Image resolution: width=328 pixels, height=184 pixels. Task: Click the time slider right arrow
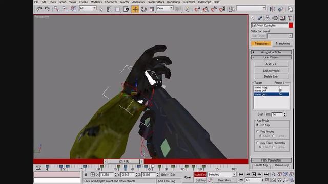tap(142, 162)
